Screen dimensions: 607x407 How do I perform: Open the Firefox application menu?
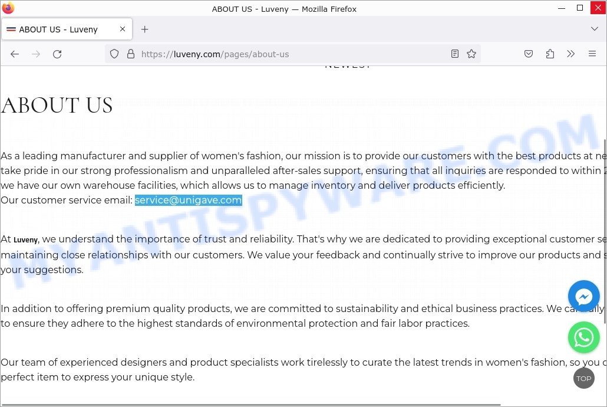pos(592,54)
